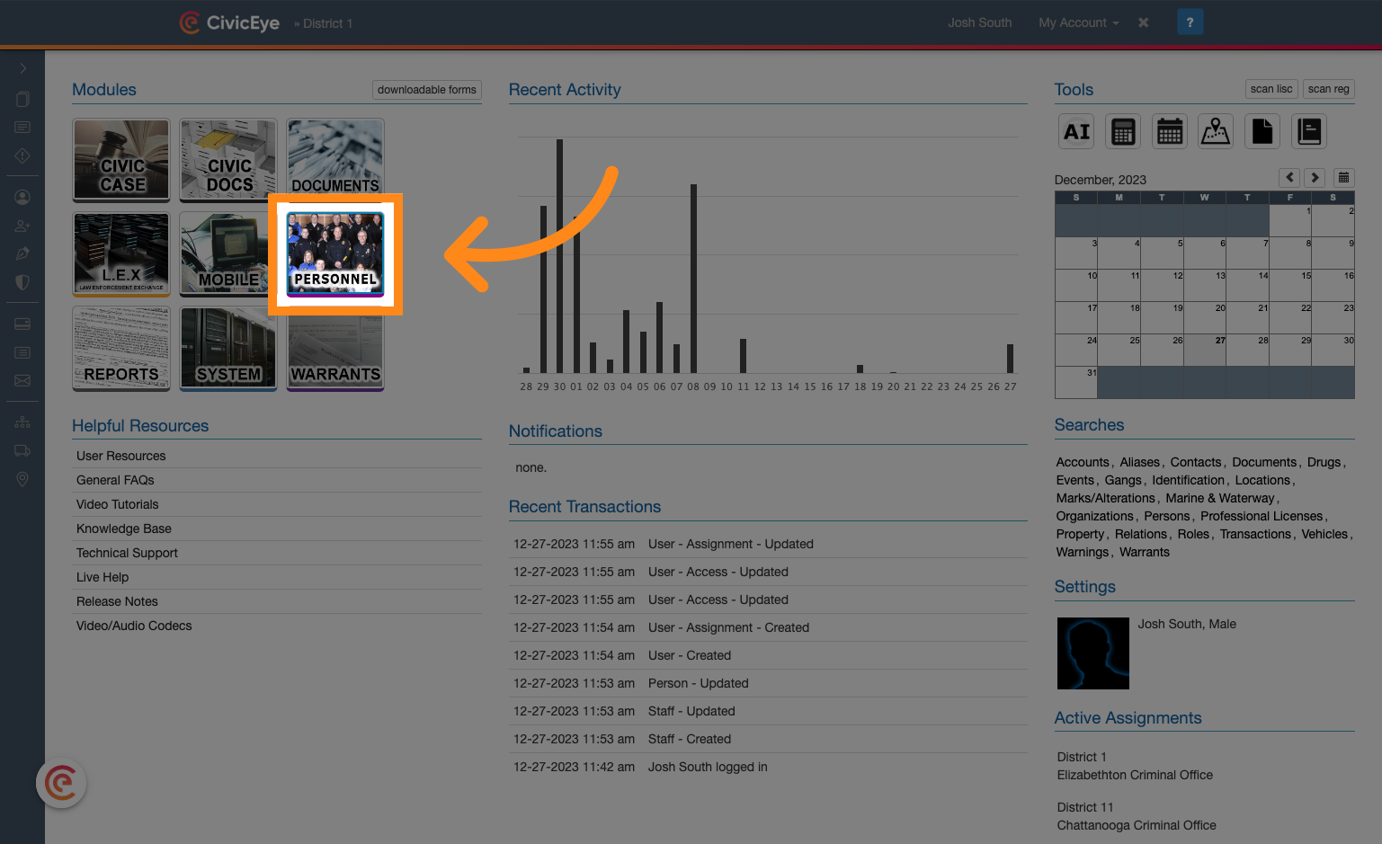
Task: Click the card list sidebar icon
Action: tap(22, 128)
